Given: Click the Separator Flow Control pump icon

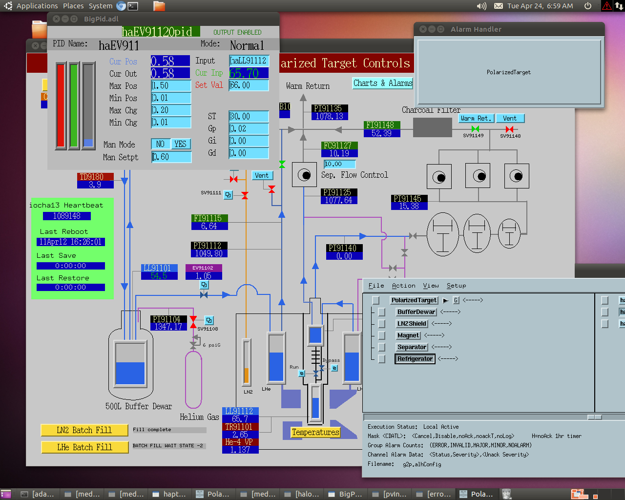Looking at the screenshot, I should coord(304,175).
